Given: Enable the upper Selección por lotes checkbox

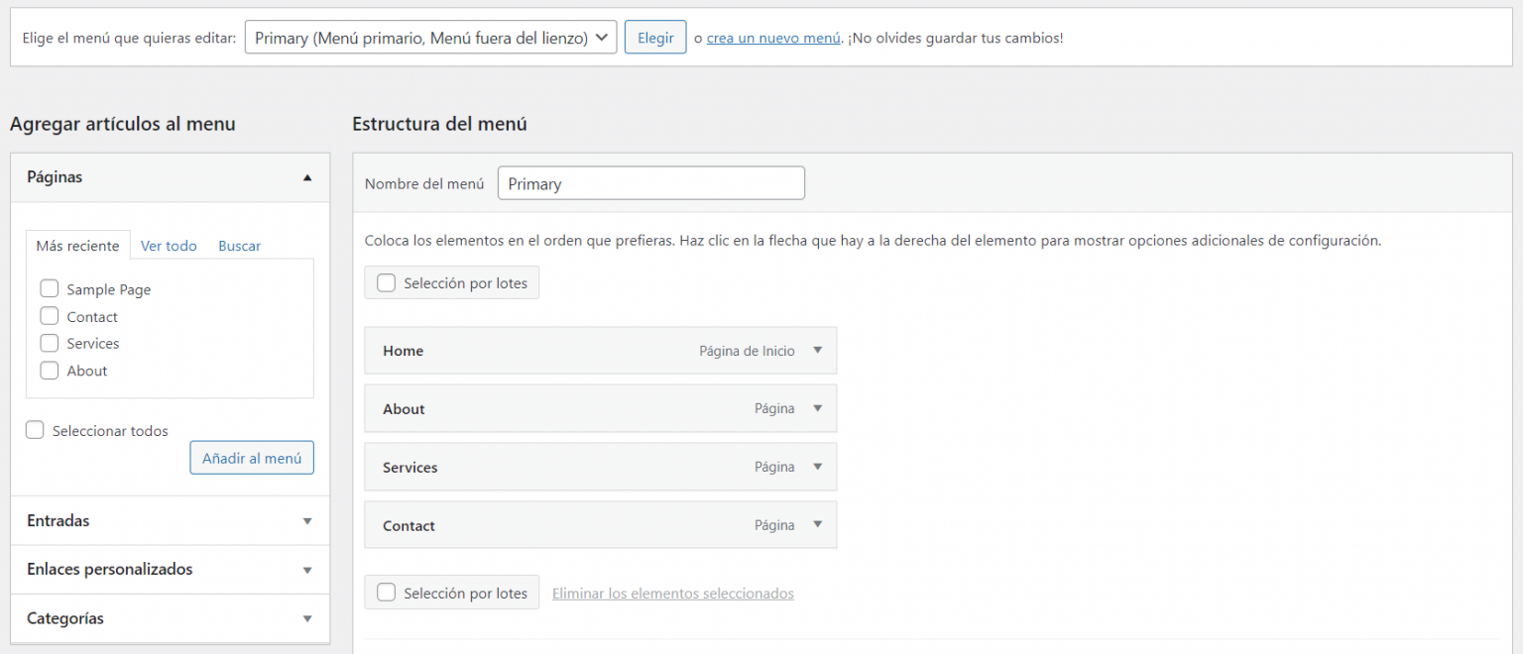Looking at the screenshot, I should (x=386, y=282).
